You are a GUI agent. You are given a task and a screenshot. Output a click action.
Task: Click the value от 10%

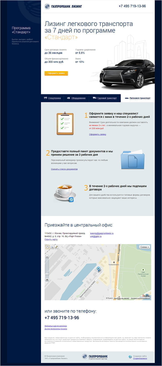(x=80, y=62)
